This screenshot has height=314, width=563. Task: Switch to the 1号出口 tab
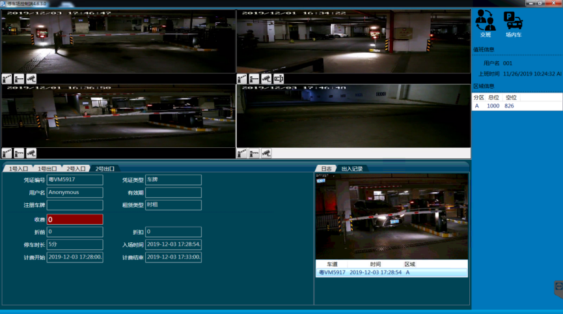pos(47,169)
